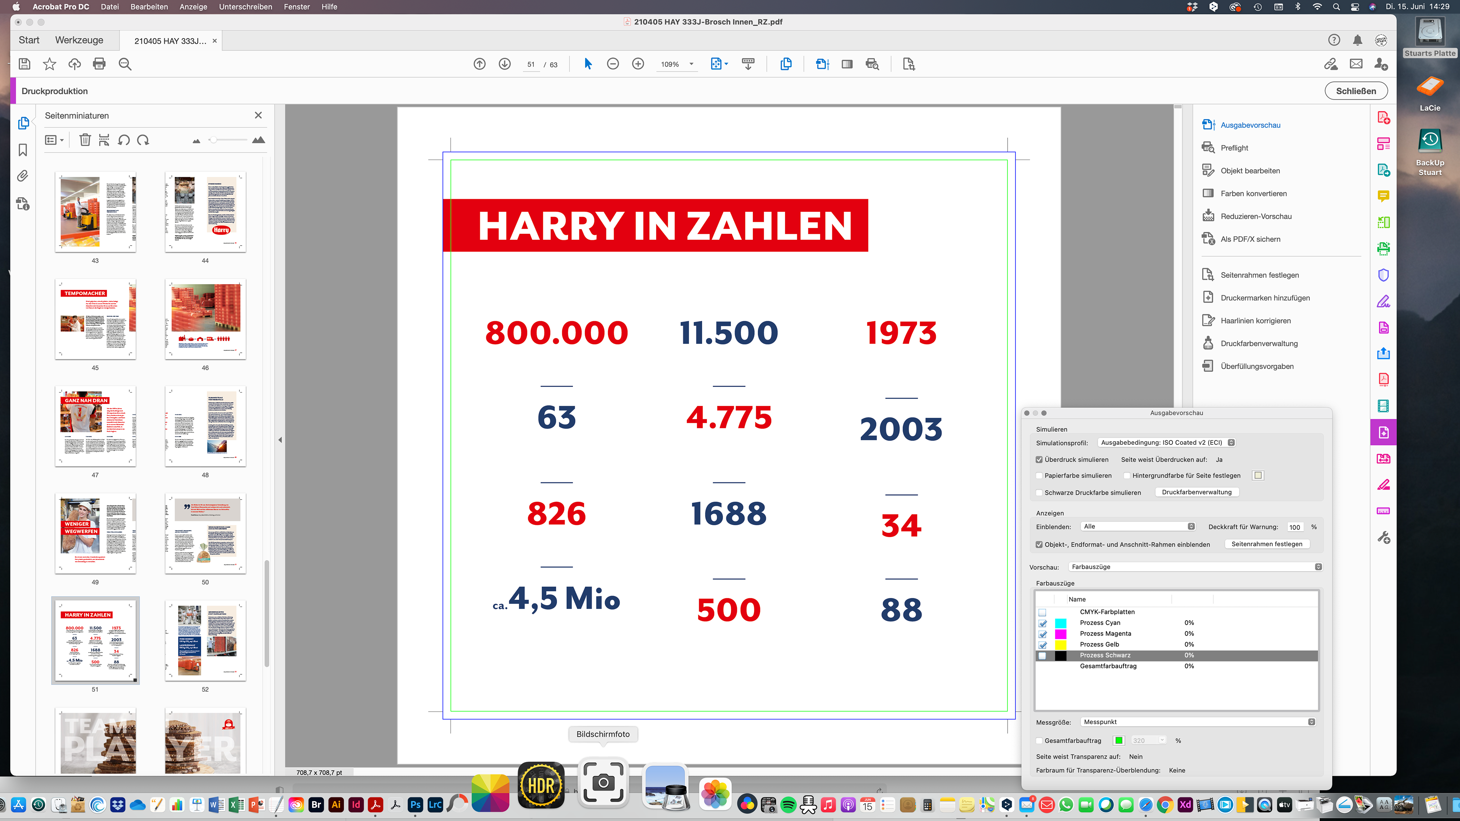This screenshot has height=821, width=1460.
Task: Go to next page with down arrow
Action: (505, 64)
